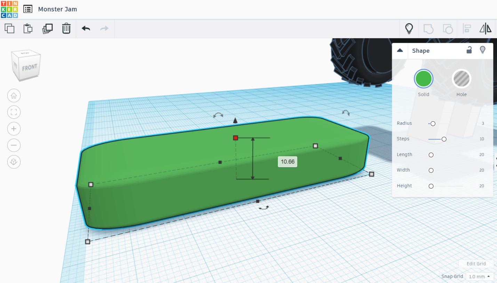Viewport: 497px width, 283px height.
Task: Open the Mirror tool
Action: (486, 28)
